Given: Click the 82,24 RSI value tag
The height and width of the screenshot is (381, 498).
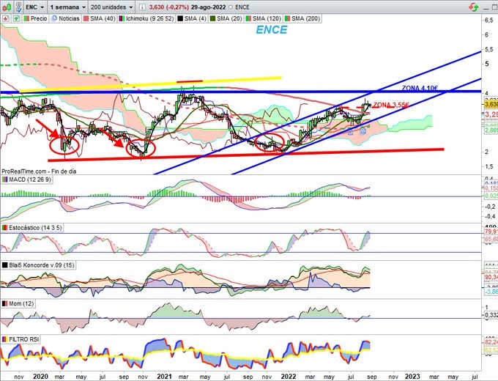Looking at the screenshot, I should click(491, 342).
